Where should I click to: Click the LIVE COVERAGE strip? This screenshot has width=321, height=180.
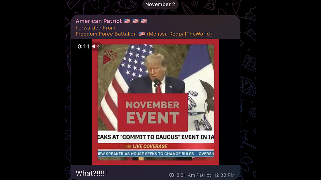click(x=156, y=146)
